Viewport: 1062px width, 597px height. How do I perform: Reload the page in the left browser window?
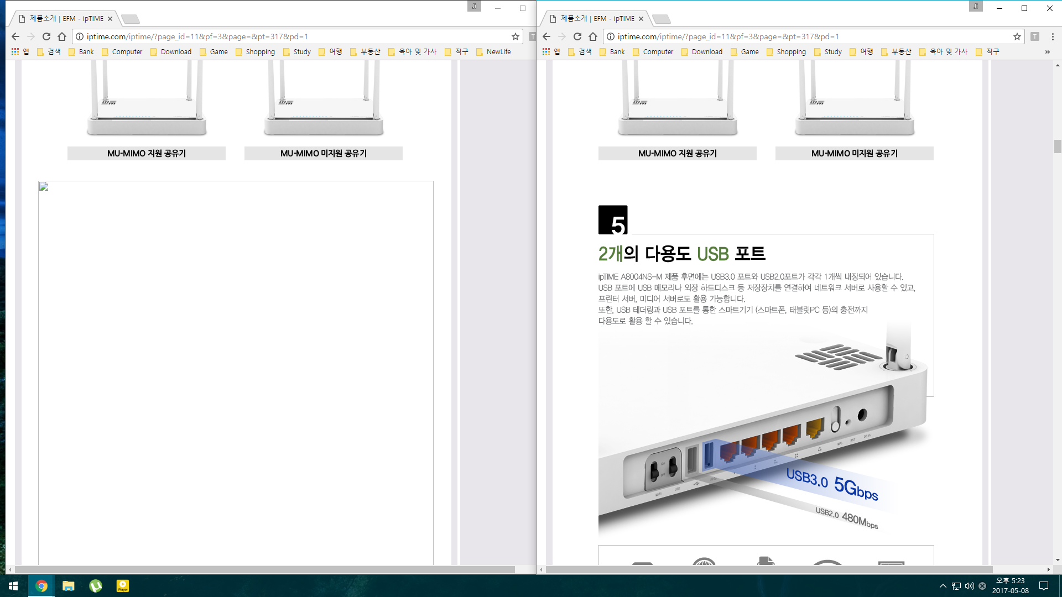point(46,36)
